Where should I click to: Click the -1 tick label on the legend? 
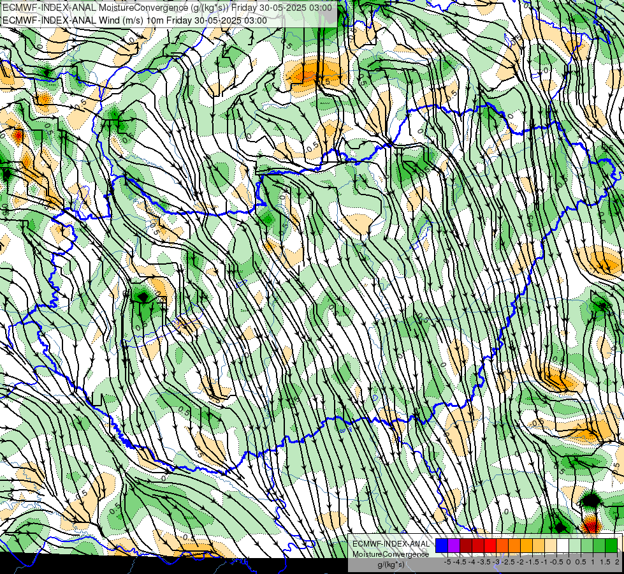point(544,562)
